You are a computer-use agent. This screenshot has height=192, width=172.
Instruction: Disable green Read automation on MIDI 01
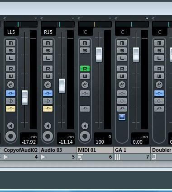[85, 69]
